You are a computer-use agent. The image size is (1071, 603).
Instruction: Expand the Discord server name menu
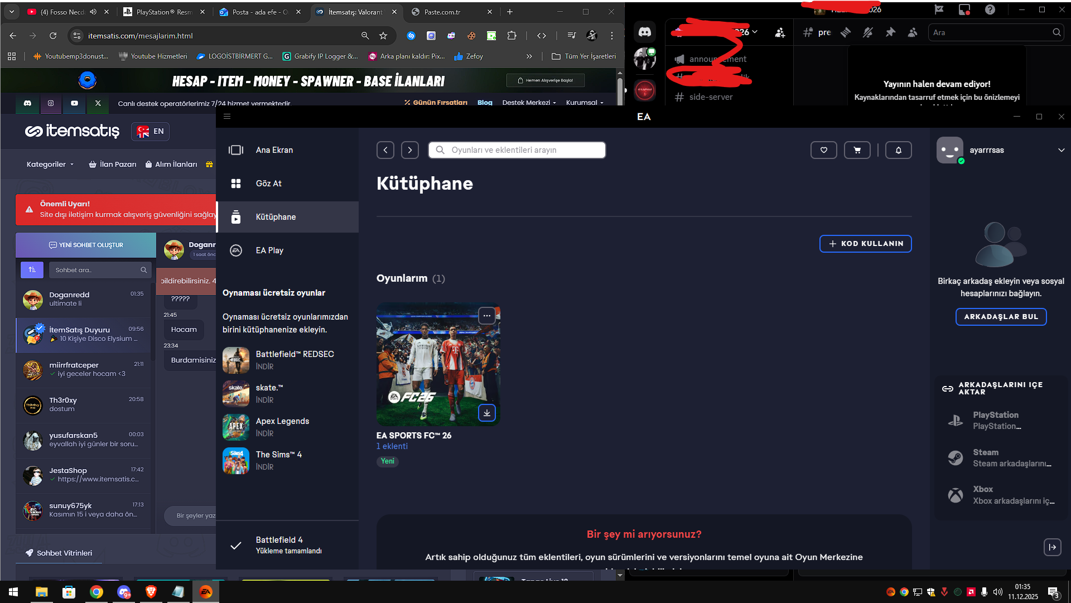pyautogui.click(x=755, y=32)
